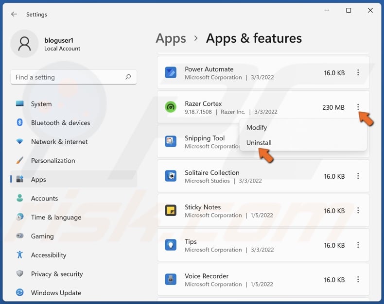Click the bloguser1 profile avatar
This screenshot has height=304, width=384.
pyautogui.click(x=24, y=44)
